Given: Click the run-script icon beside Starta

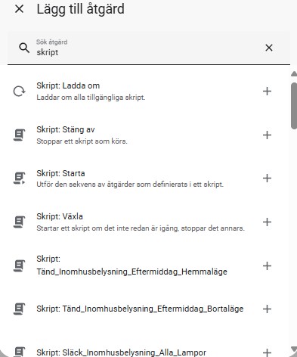Looking at the screenshot, I should [x=19, y=178].
